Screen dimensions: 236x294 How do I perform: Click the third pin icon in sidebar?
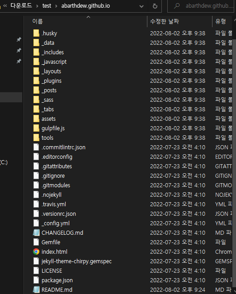pos(19,61)
